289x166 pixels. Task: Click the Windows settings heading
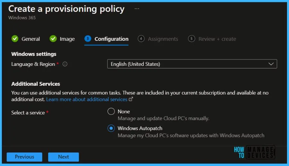click(x=34, y=54)
